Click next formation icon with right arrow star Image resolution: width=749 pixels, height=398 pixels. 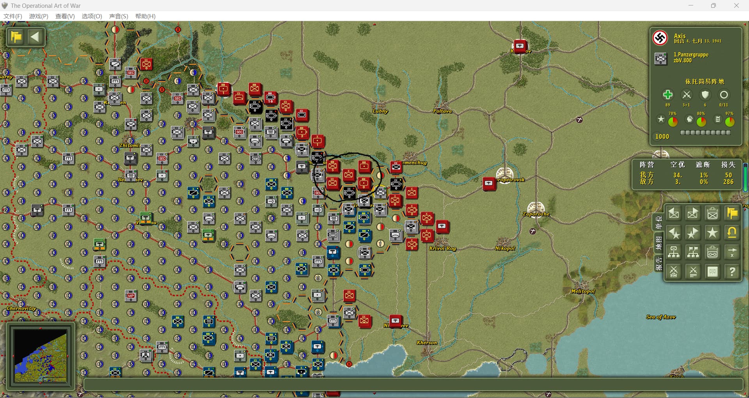point(693,233)
